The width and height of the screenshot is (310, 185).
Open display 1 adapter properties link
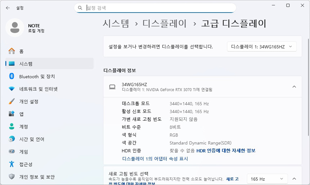[155, 159]
